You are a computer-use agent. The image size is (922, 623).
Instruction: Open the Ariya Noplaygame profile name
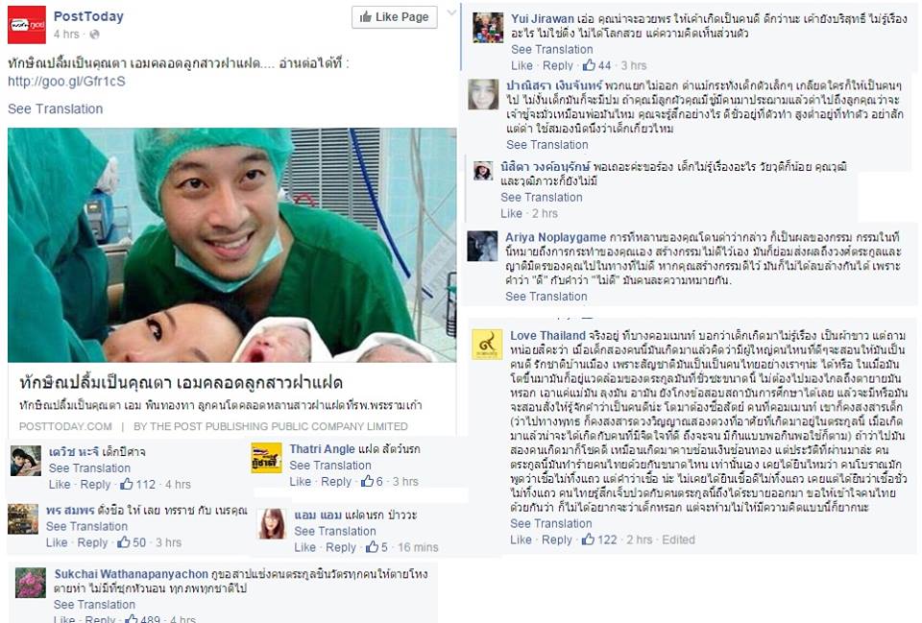pyautogui.click(x=556, y=237)
